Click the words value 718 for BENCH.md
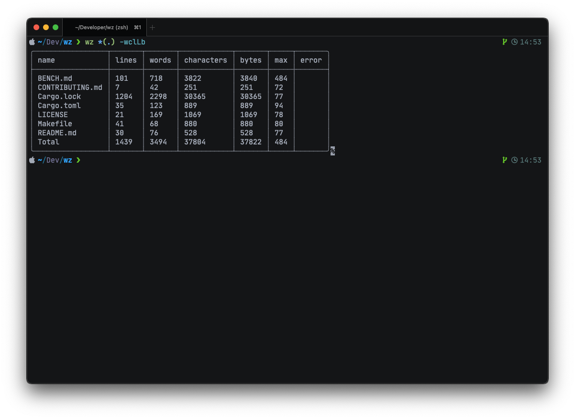Screen dimensions: 575x419 [x=156, y=78]
